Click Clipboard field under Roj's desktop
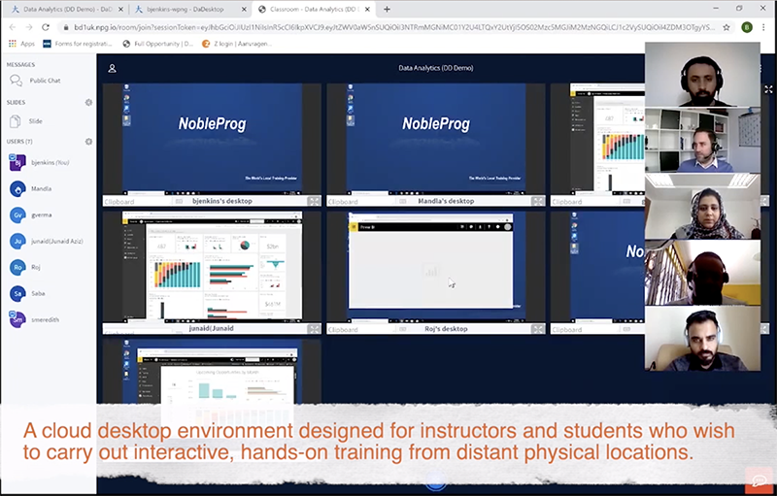Image resolution: width=777 pixels, height=496 pixels. [361, 329]
